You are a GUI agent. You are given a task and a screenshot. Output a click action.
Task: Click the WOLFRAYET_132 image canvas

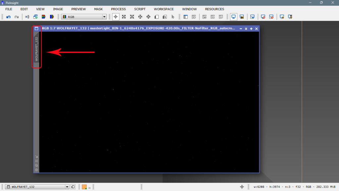(x=149, y=102)
